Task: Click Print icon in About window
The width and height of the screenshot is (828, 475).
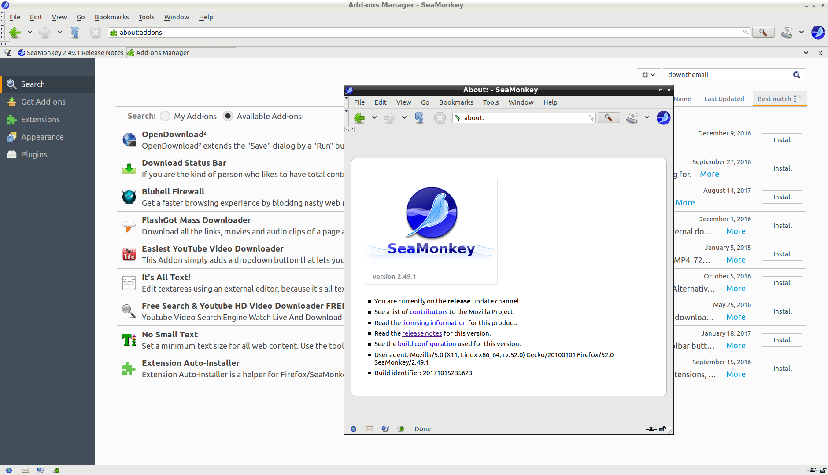Action: coord(632,118)
